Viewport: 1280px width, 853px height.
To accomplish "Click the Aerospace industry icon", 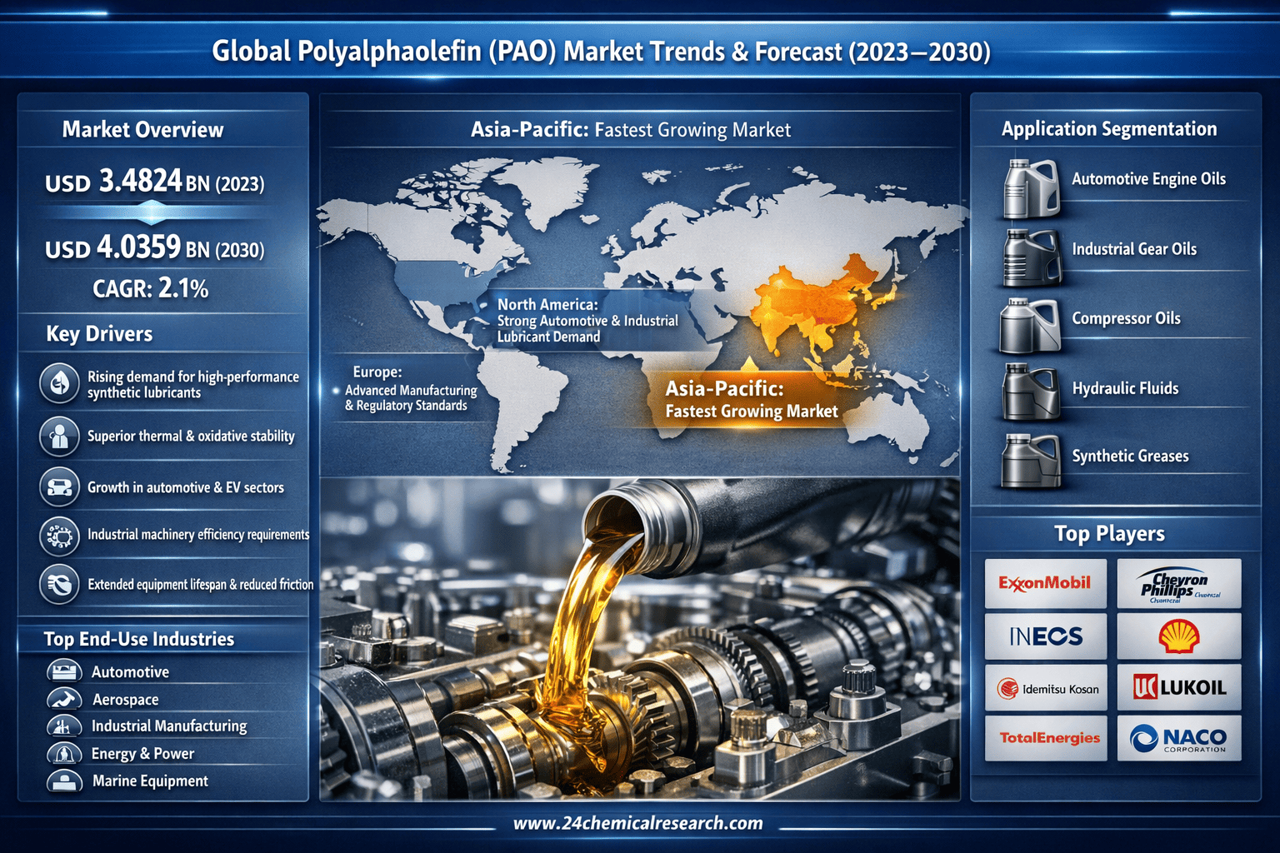I will tap(64, 699).
